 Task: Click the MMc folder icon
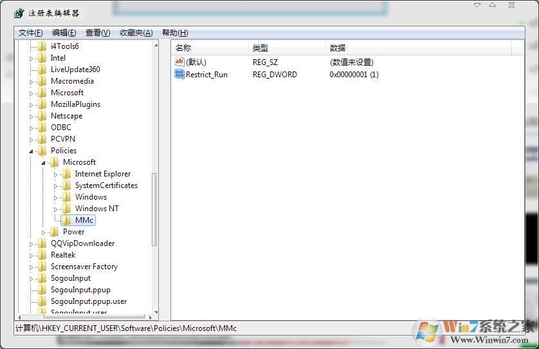click(67, 220)
